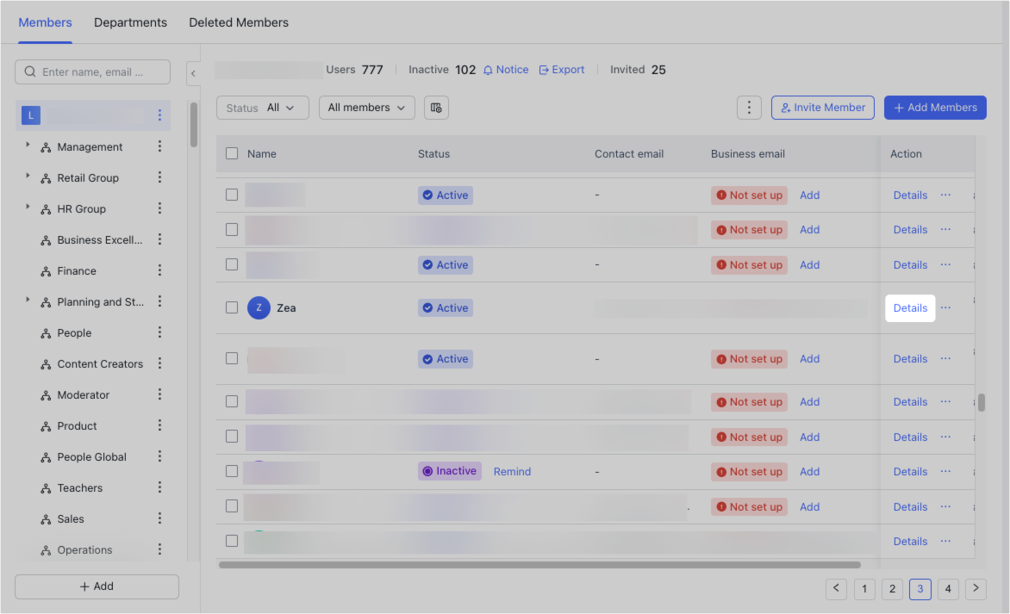Open the vertical three-dot menu beside Invite Member
This screenshot has width=1010, height=614.
pyautogui.click(x=749, y=108)
